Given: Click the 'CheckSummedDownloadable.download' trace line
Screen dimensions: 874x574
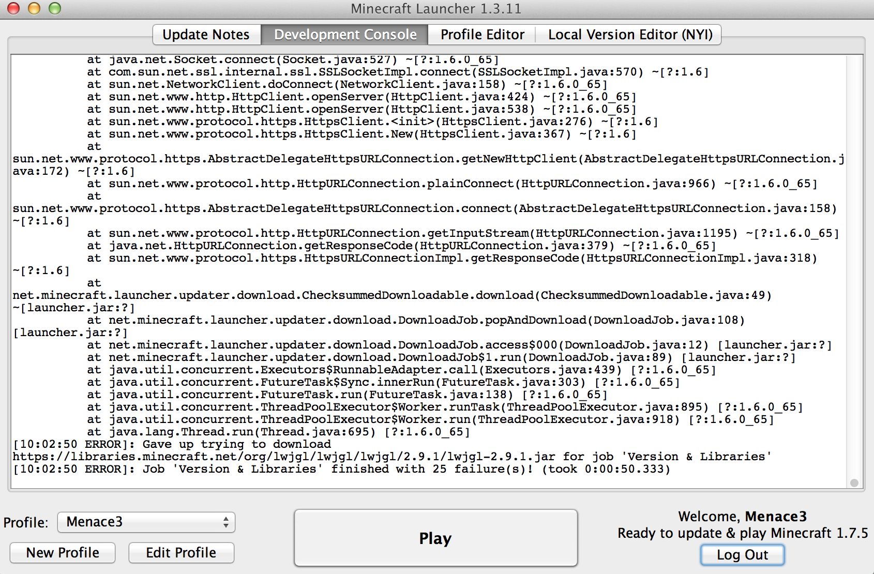Looking at the screenshot, I should (x=392, y=295).
